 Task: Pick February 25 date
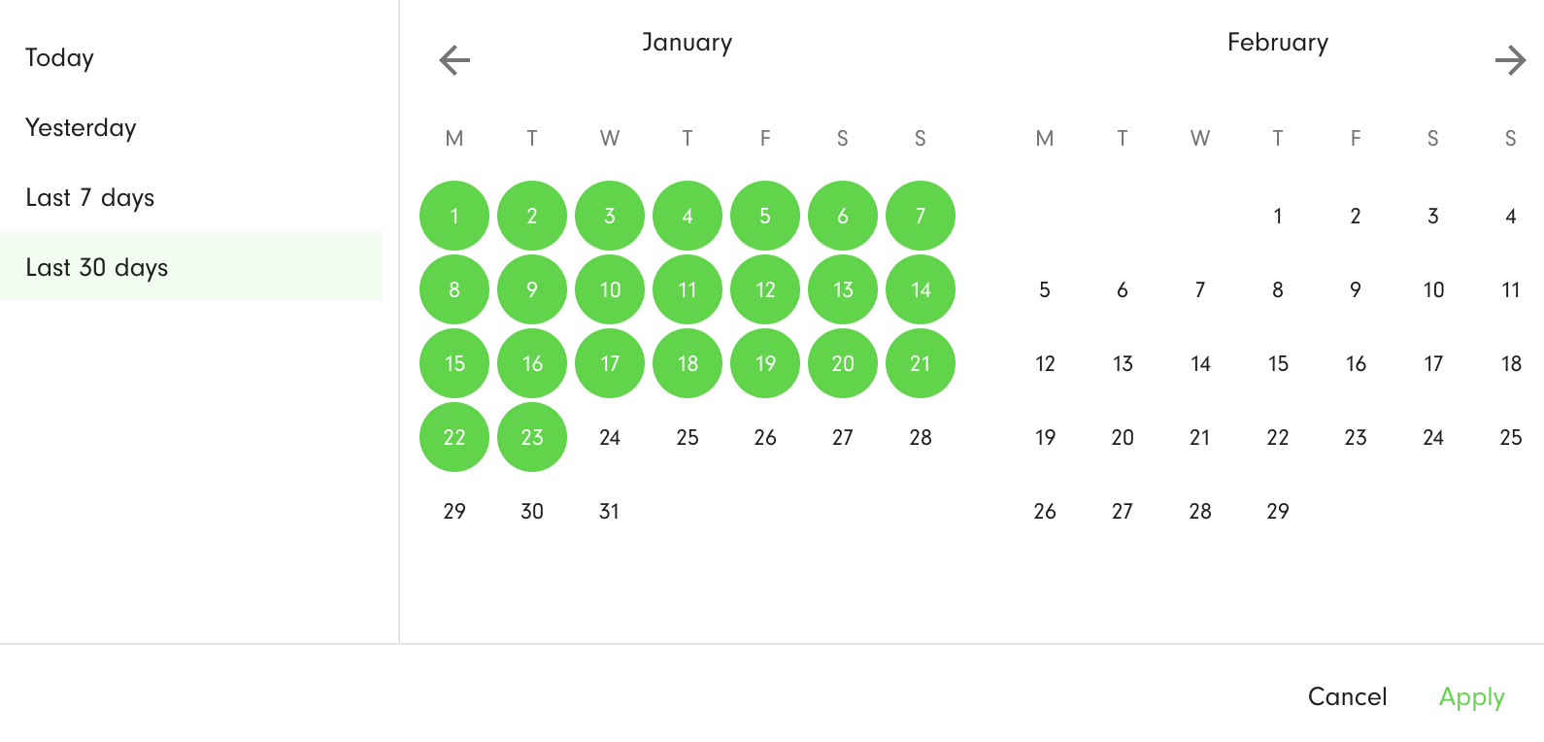tap(1510, 437)
